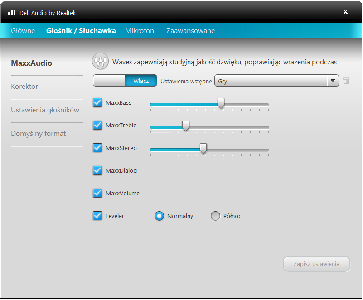The image size is (363, 300).
Task: Click the Dell Audio equalizer title icon
Action: pyautogui.click(x=12, y=13)
